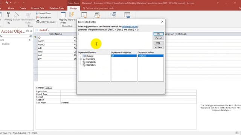Viewport: 241px width, 135px height.
Task: Open the calculated column link
Action: (x=130, y=27)
